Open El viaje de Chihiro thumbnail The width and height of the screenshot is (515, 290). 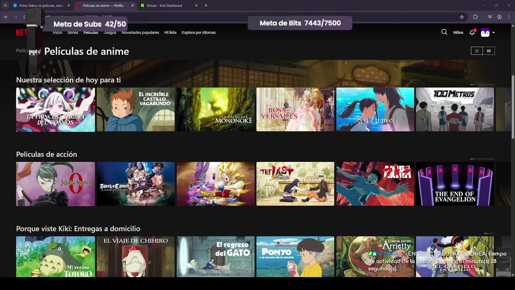click(136, 257)
